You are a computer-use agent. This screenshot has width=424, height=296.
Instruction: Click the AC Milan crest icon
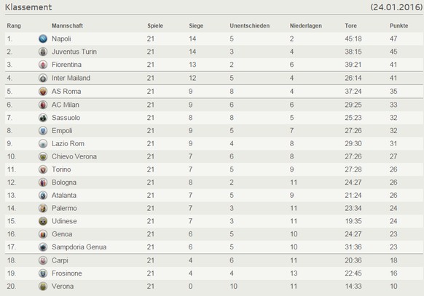coord(43,105)
